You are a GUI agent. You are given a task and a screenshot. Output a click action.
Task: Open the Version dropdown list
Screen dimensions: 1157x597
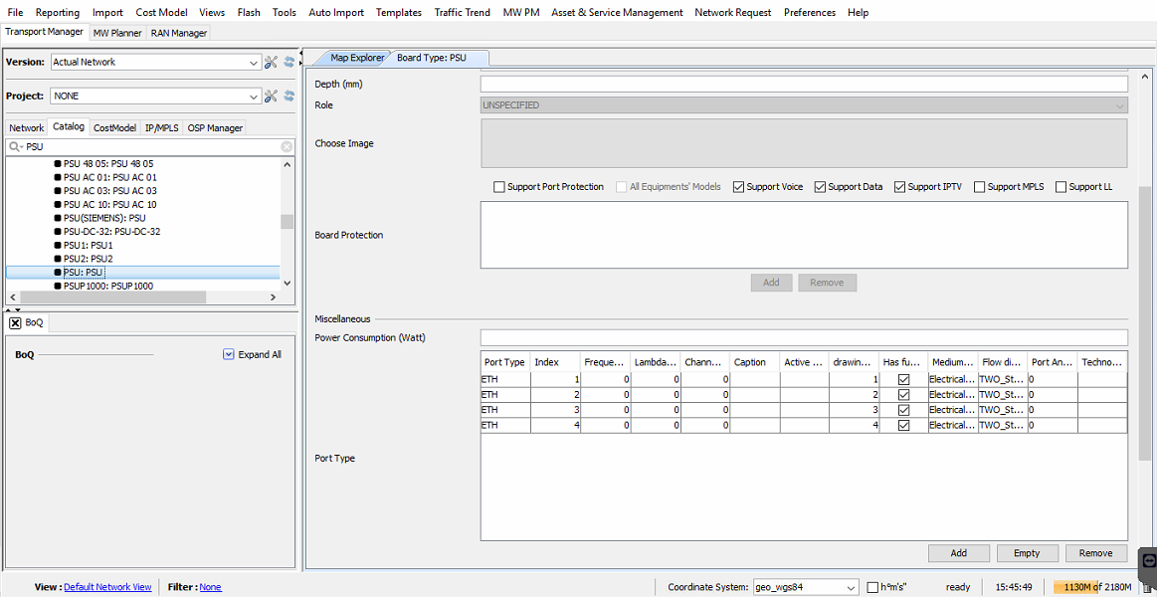pos(254,62)
